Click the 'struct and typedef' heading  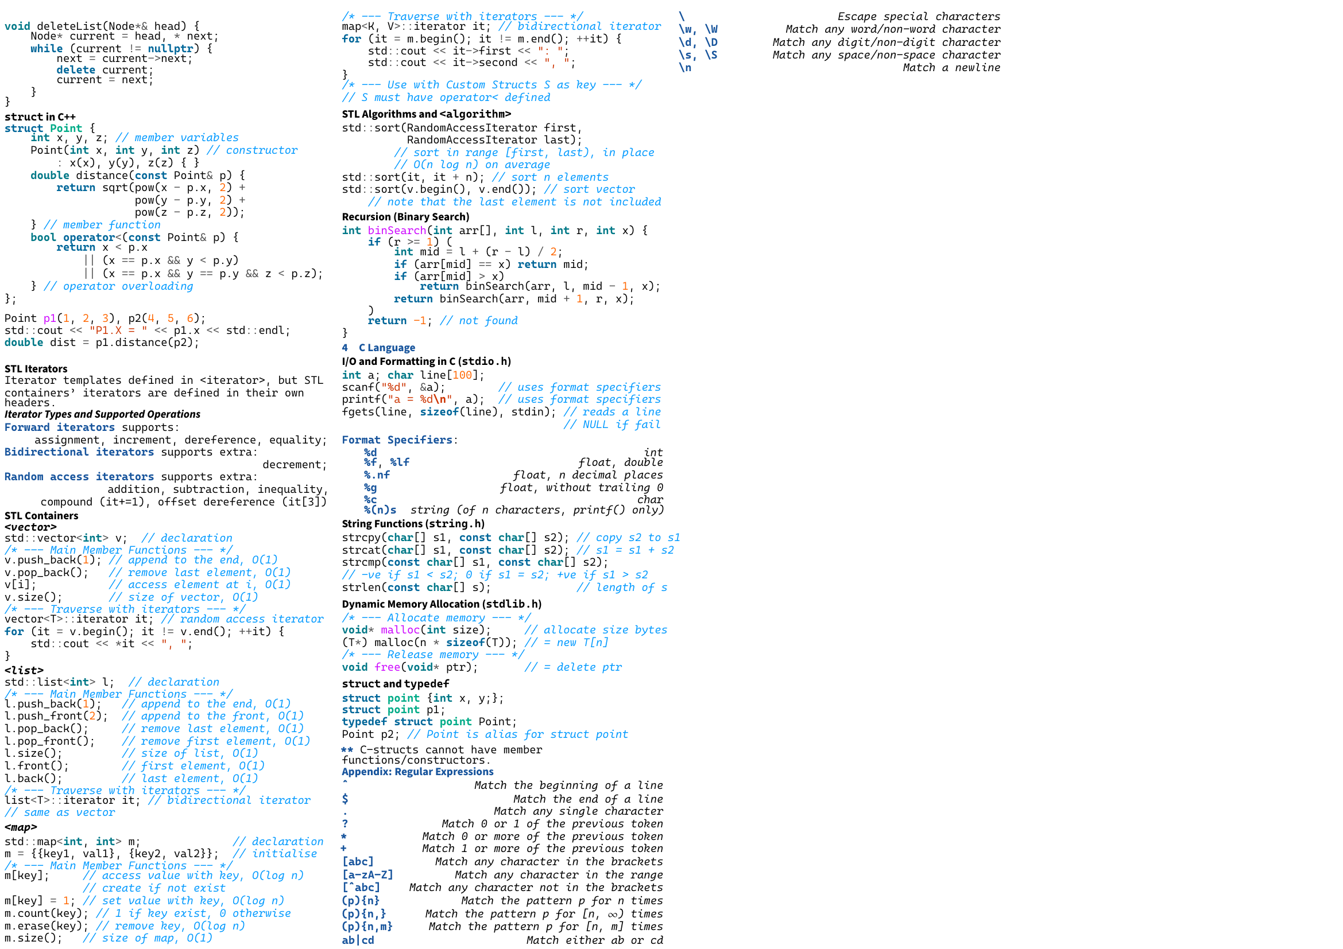[x=396, y=684]
